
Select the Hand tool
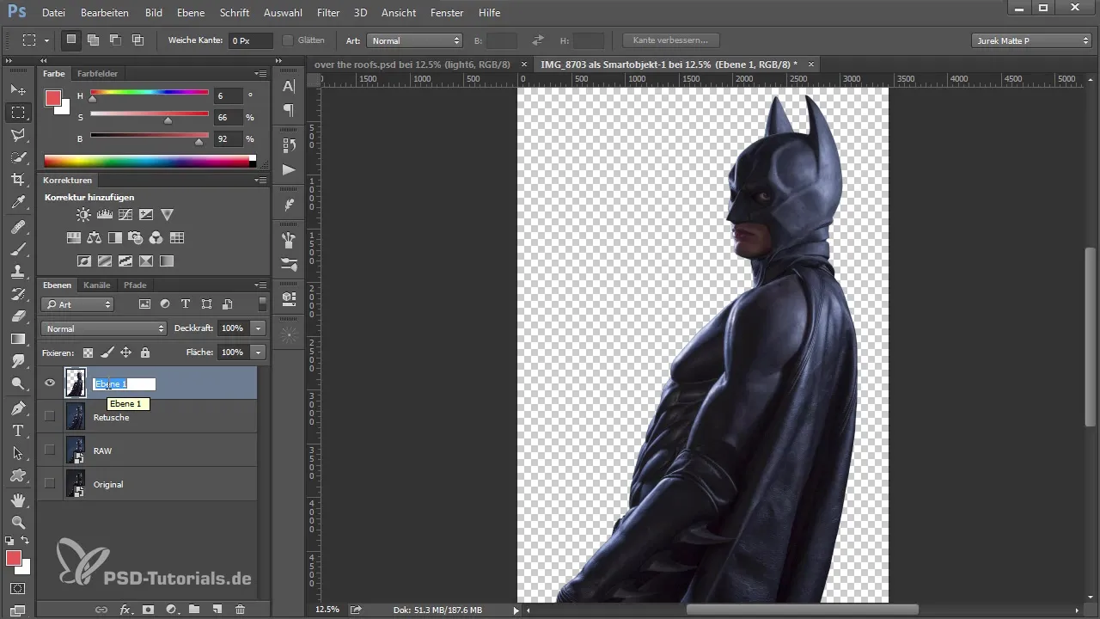[x=17, y=499]
